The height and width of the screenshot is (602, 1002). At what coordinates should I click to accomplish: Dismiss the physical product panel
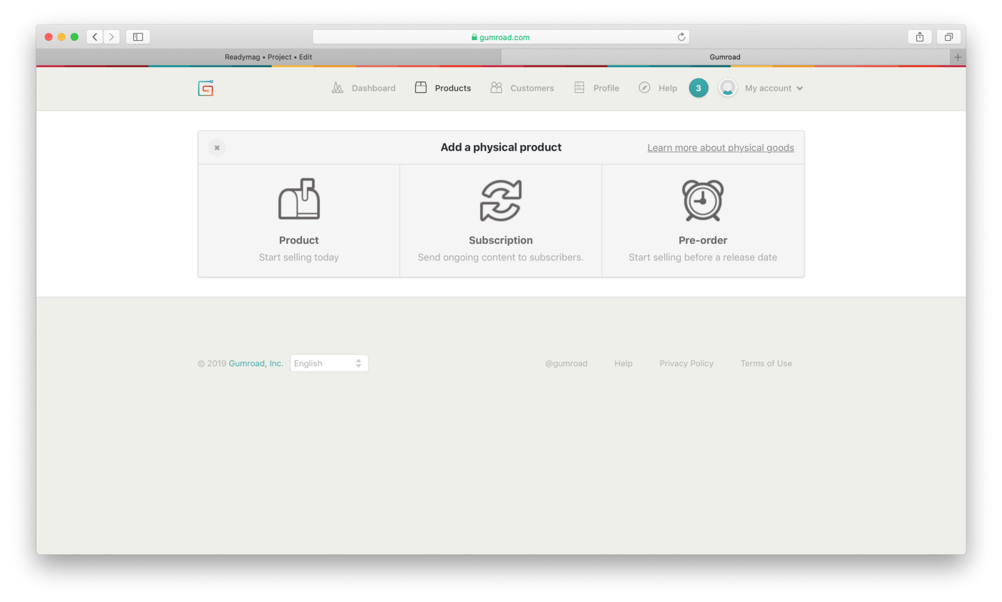pyautogui.click(x=216, y=147)
